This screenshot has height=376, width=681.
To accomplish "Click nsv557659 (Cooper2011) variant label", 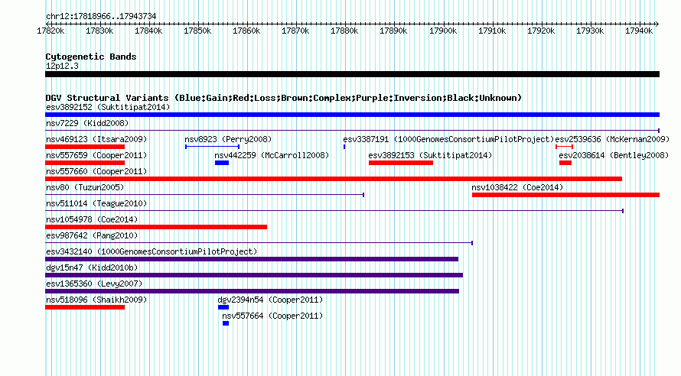I will pyautogui.click(x=96, y=155).
